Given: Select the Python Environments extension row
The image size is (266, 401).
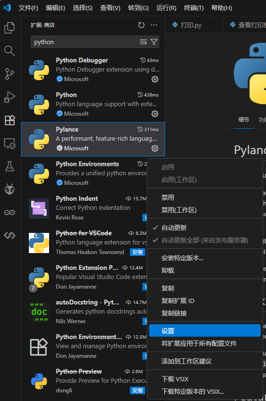Looking at the screenshot, I should [x=84, y=174].
